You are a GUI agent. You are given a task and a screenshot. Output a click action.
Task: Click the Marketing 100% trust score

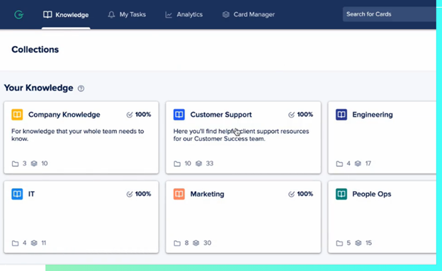coord(305,194)
